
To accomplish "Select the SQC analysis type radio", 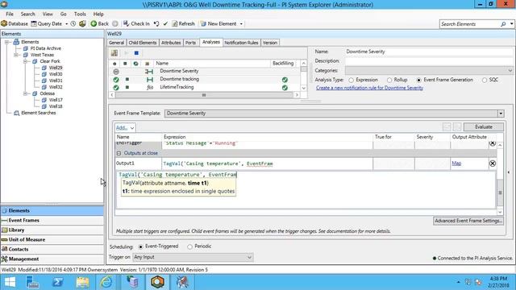I will [x=485, y=80].
